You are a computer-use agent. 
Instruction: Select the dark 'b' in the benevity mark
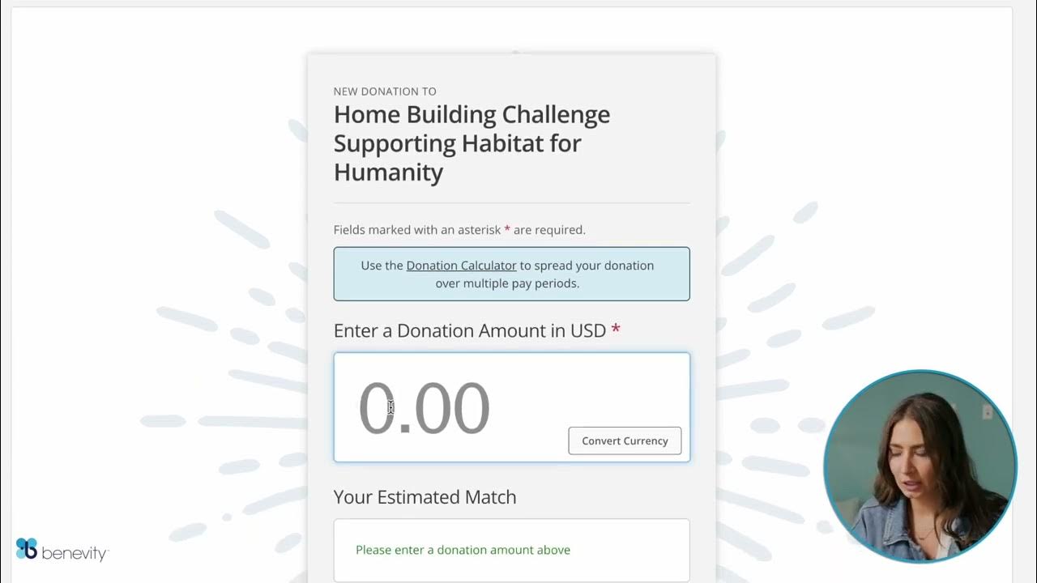pos(31,554)
